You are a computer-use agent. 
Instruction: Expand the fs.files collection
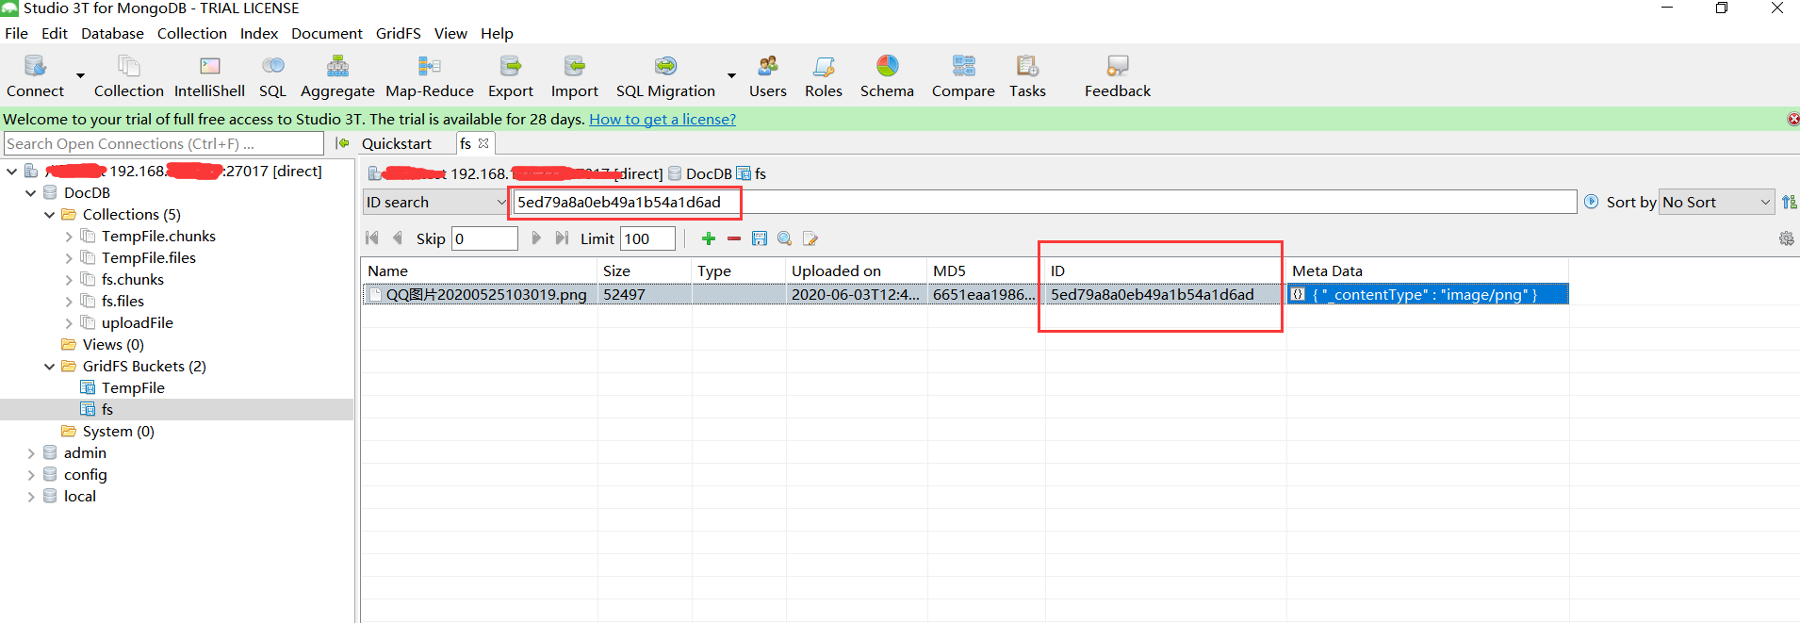click(69, 301)
